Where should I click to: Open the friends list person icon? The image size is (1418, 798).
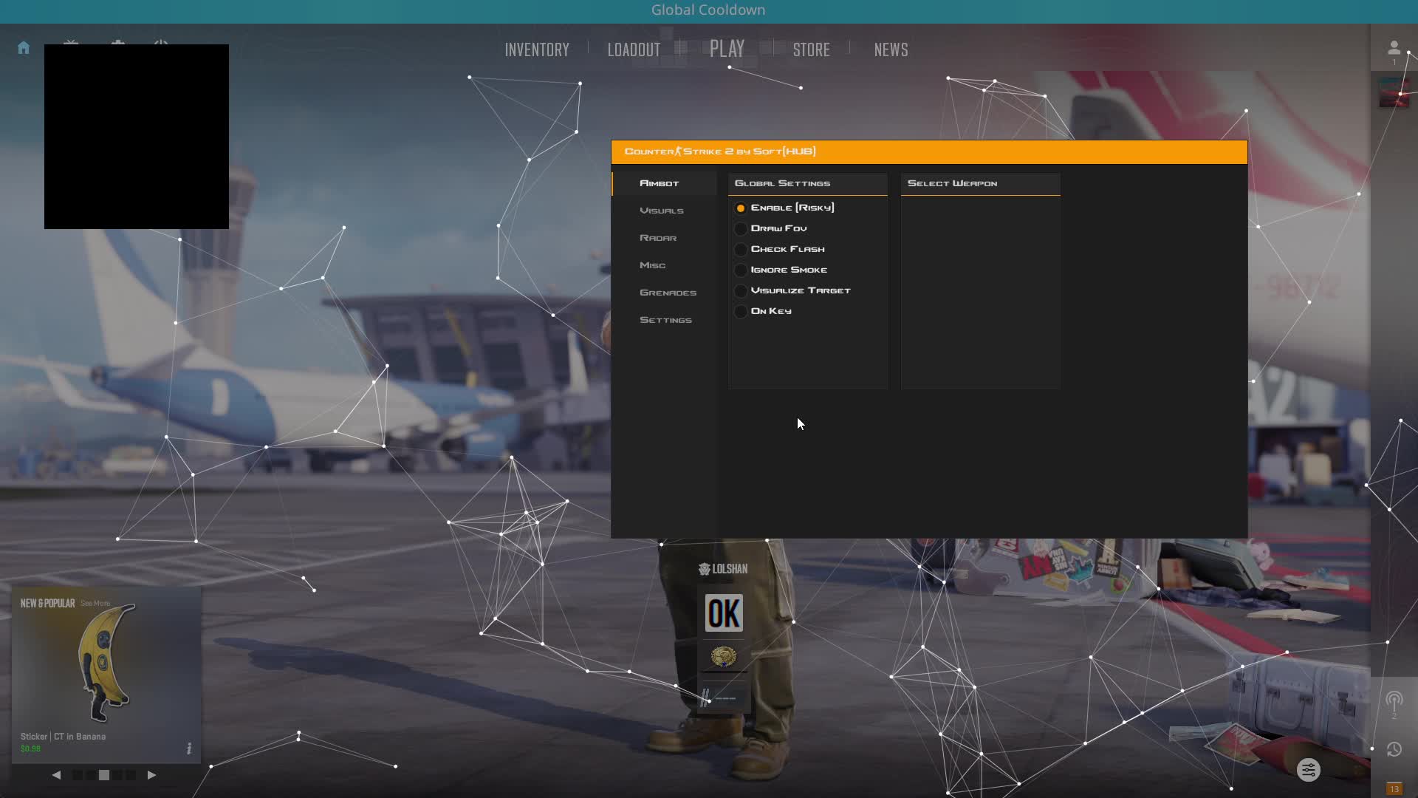point(1394,48)
